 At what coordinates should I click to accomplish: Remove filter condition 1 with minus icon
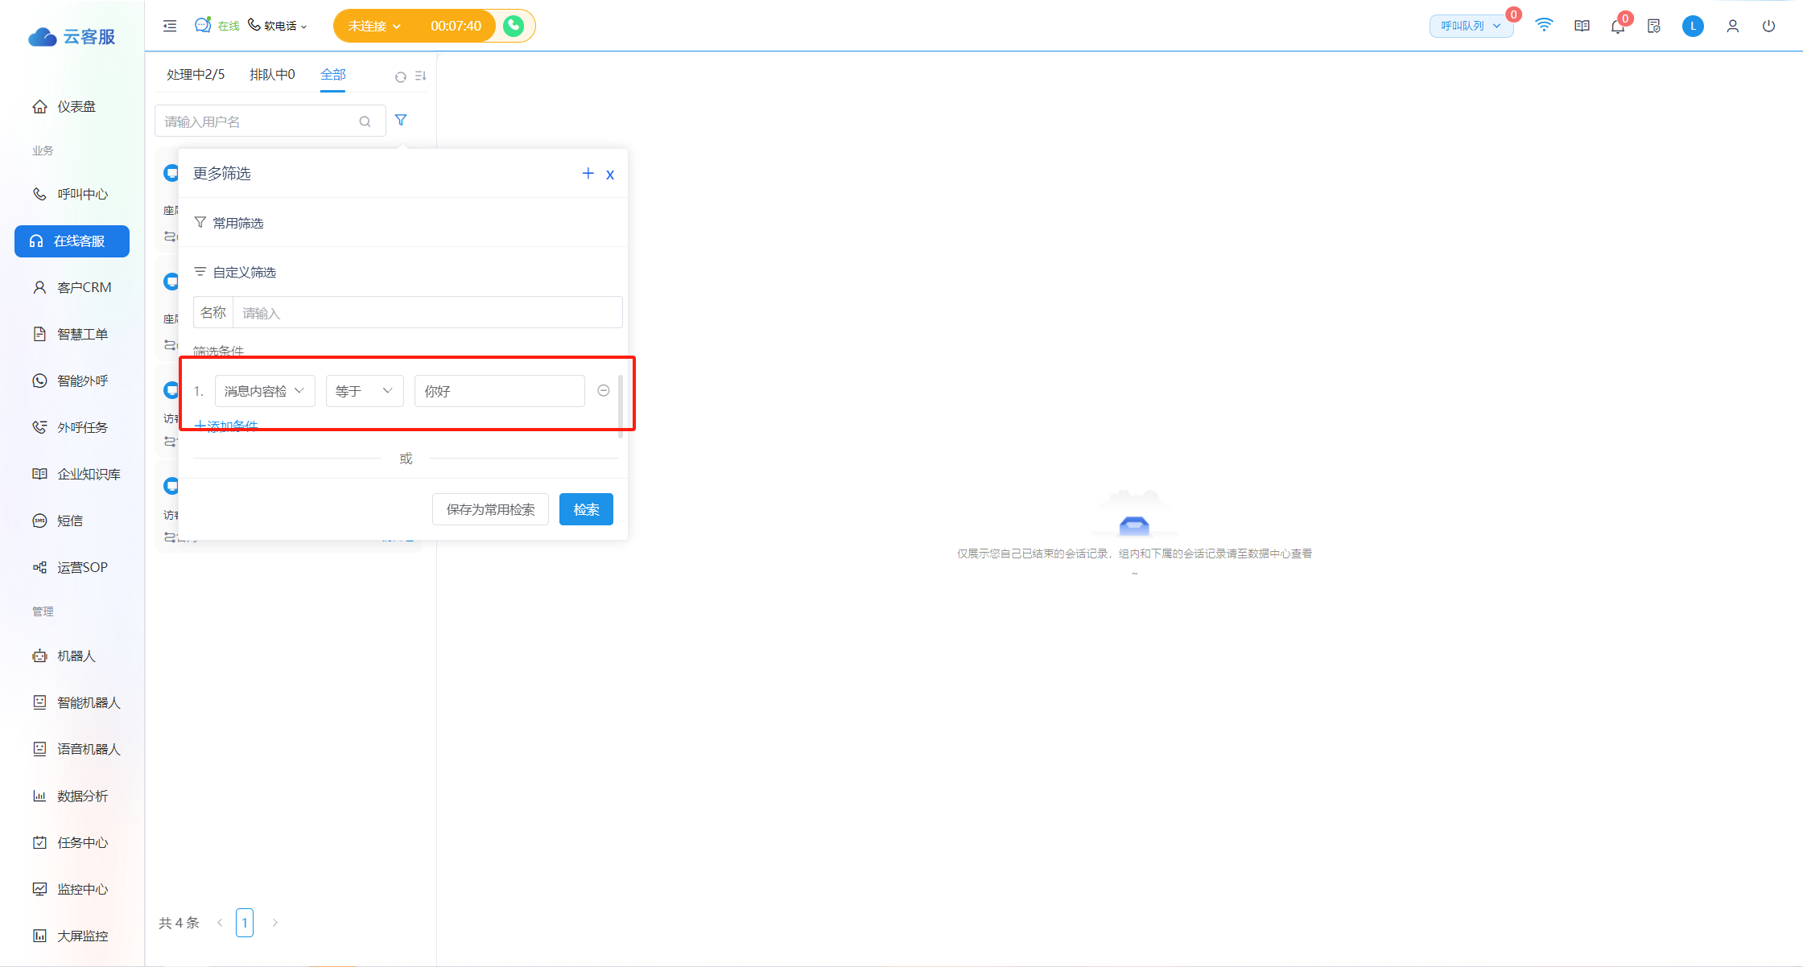(604, 390)
